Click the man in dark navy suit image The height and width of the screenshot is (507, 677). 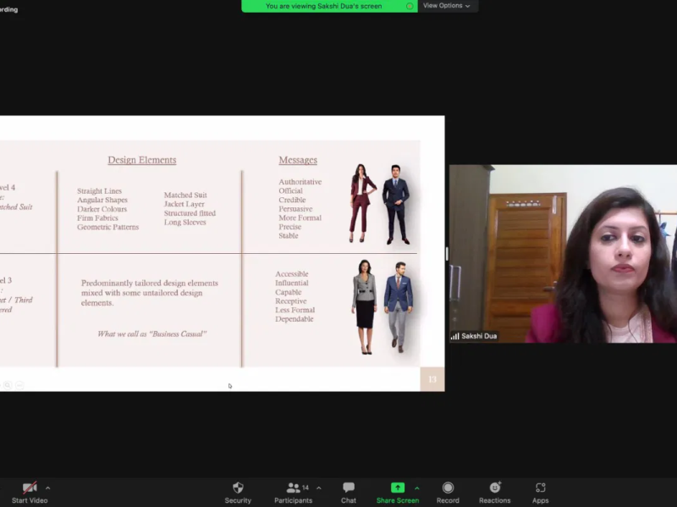click(x=396, y=205)
